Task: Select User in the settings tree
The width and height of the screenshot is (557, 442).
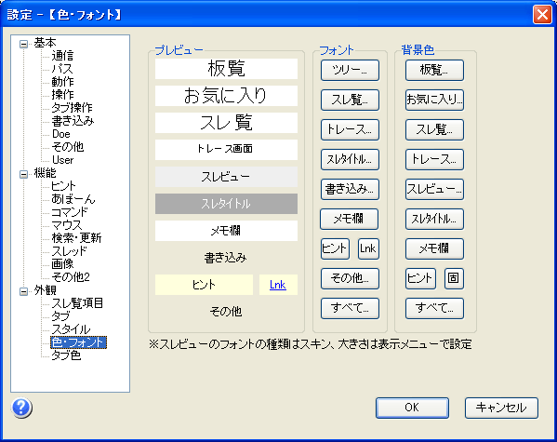Action: 62,160
